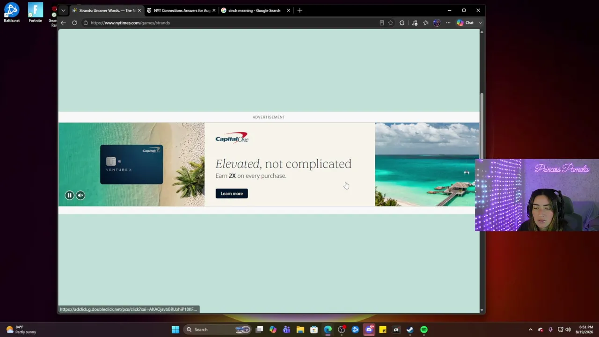Click the tropical resort photo in the ad
Screen dimensions: 599x337
(427, 164)
